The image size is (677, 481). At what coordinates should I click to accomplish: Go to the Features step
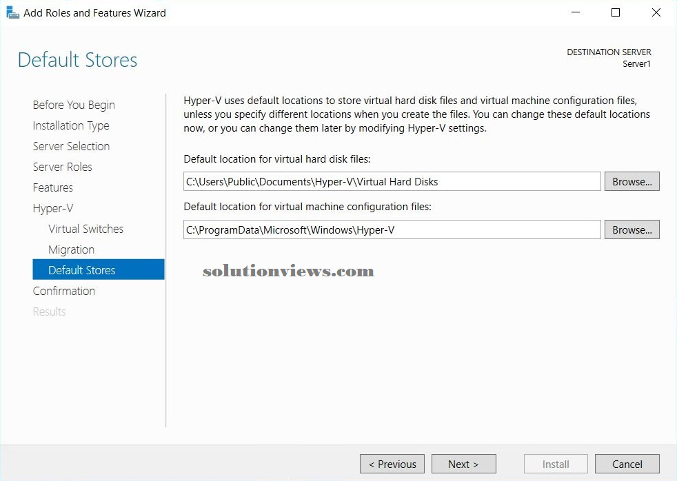tap(52, 187)
